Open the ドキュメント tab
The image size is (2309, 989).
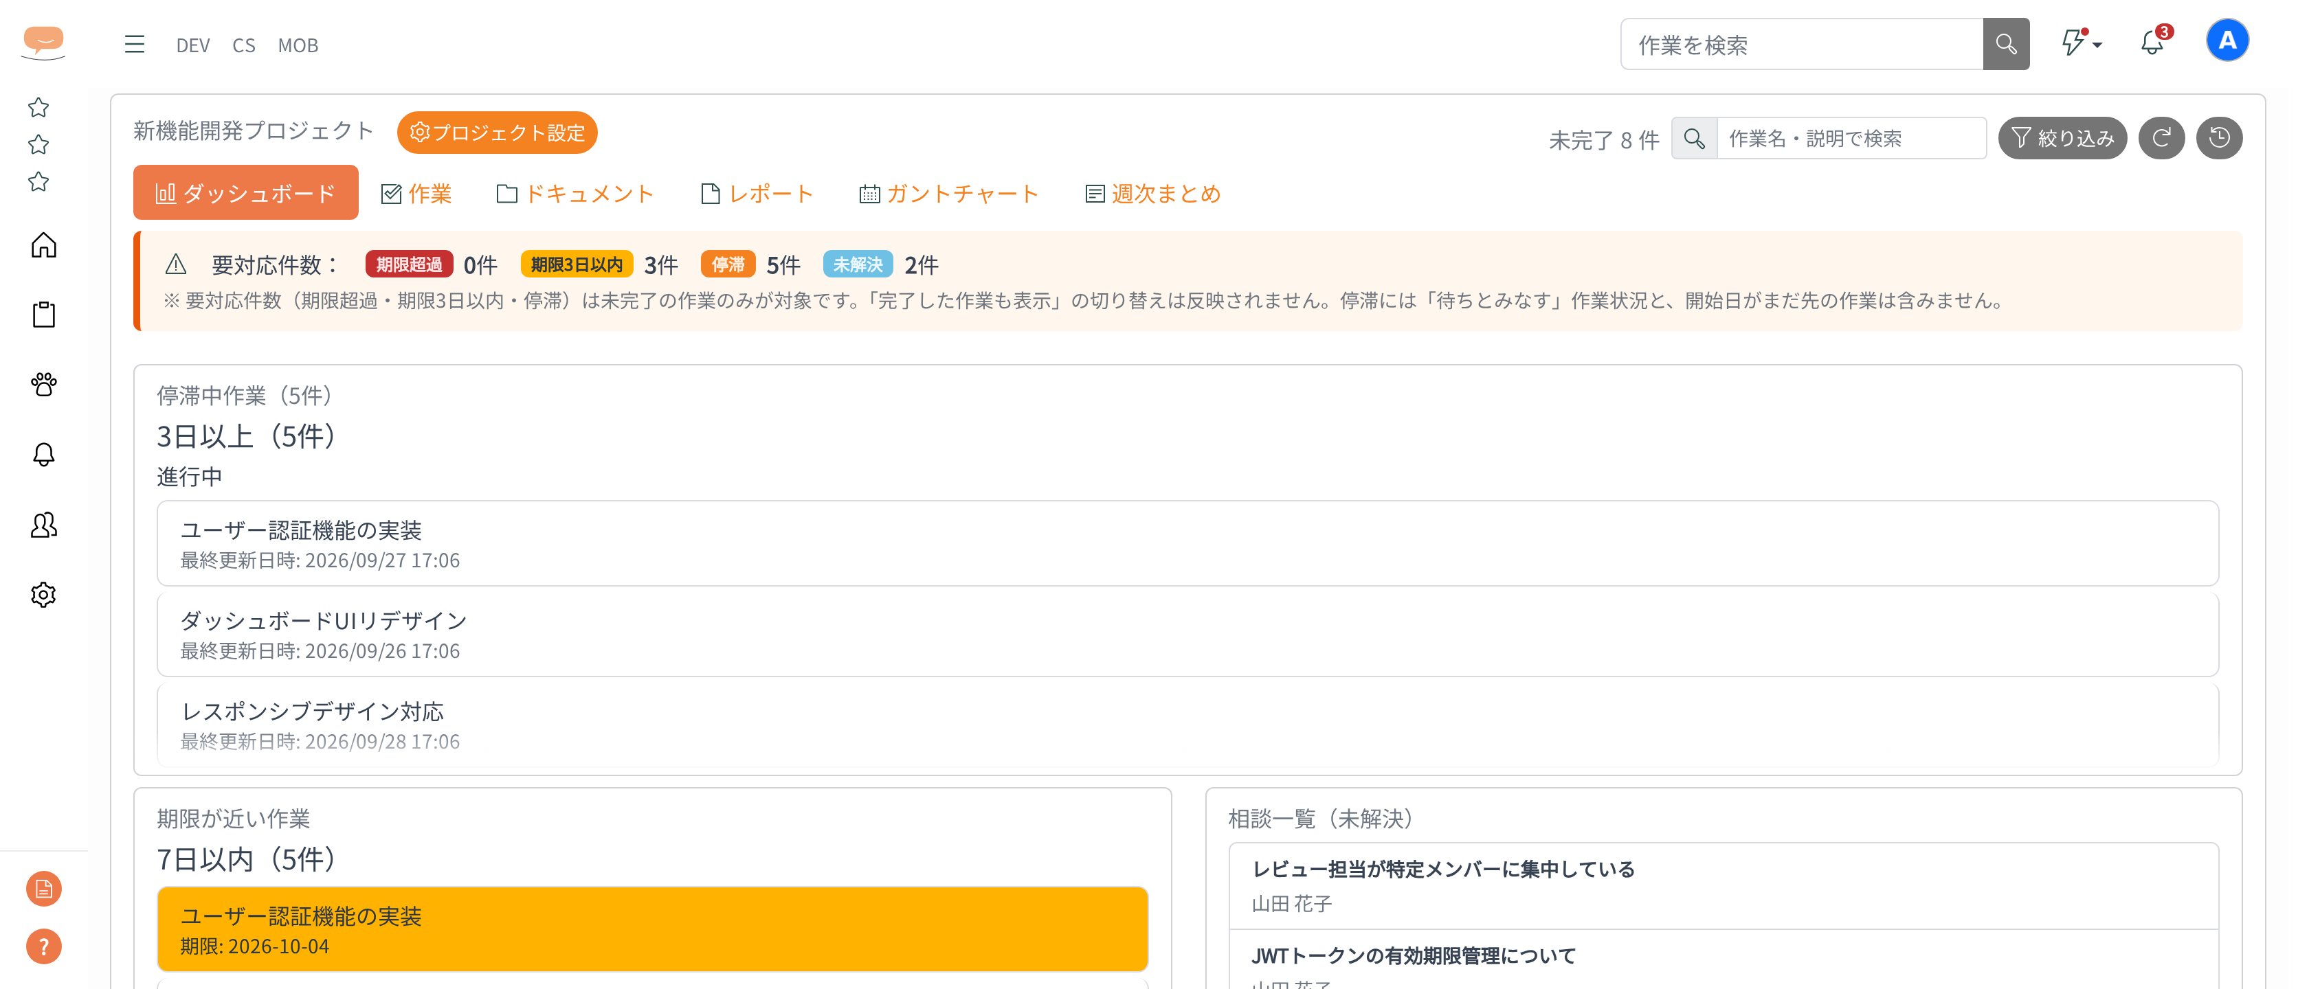(575, 194)
